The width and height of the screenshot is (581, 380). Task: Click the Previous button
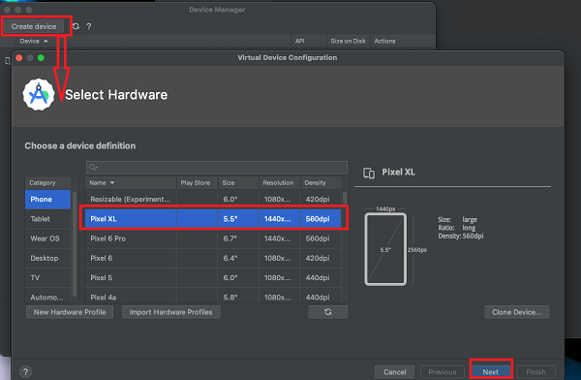pyautogui.click(x=443, y=372)
